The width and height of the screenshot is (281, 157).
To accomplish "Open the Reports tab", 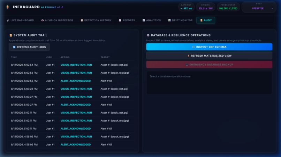I will tap(127, 20).
